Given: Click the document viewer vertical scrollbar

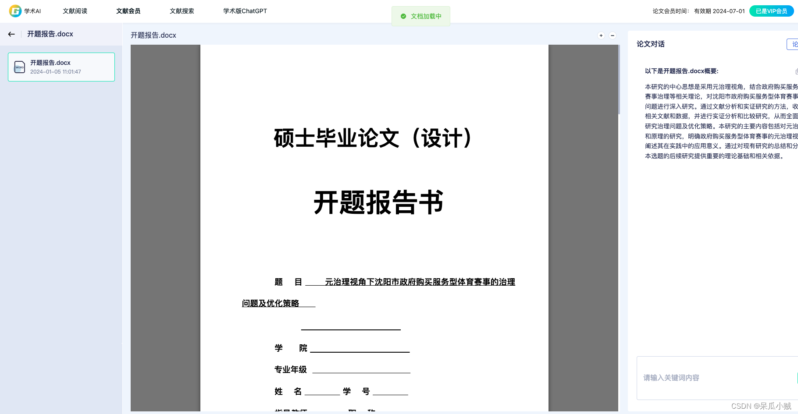Looking at the screenshot, I should [x=619, y=80].
